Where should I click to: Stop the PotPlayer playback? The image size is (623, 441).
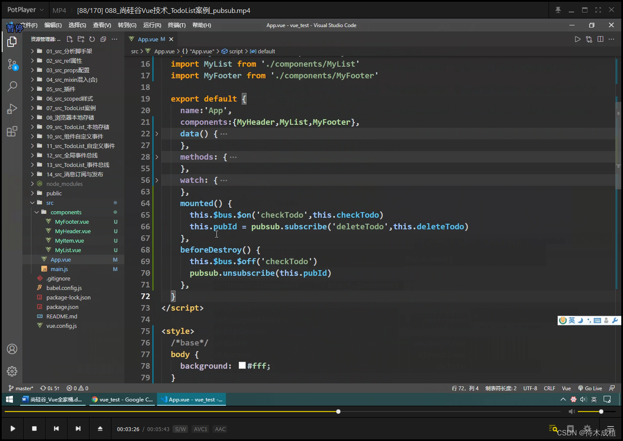point(34,429)
